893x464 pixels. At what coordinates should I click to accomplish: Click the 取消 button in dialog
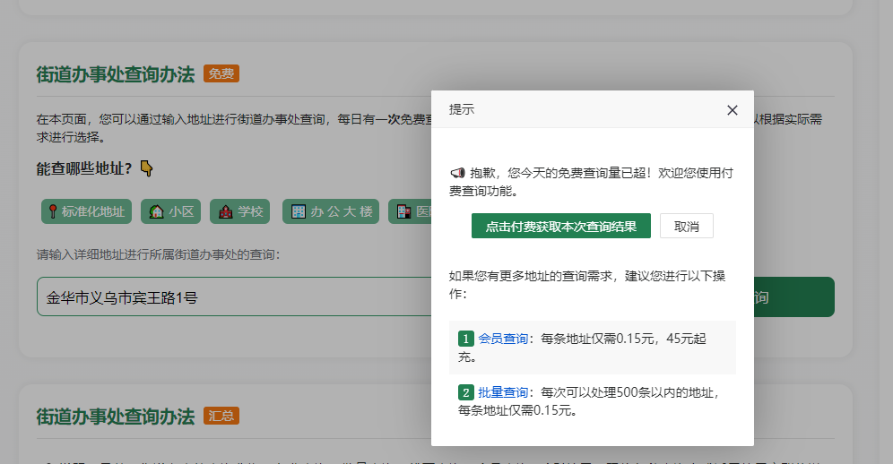pos(686,226)
